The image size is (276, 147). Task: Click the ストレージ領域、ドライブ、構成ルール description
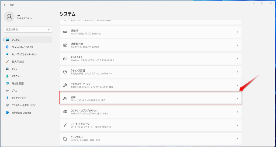coord(86,34)
